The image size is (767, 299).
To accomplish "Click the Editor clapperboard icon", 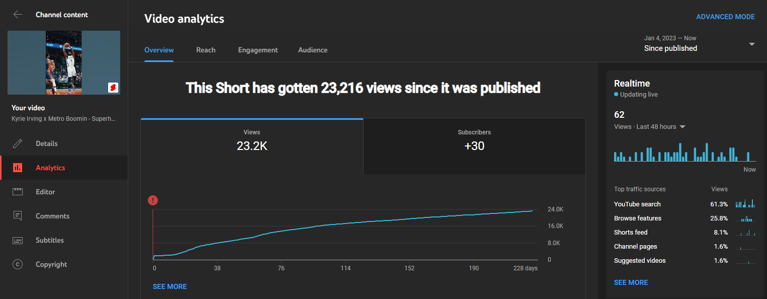I will [18, 192].
